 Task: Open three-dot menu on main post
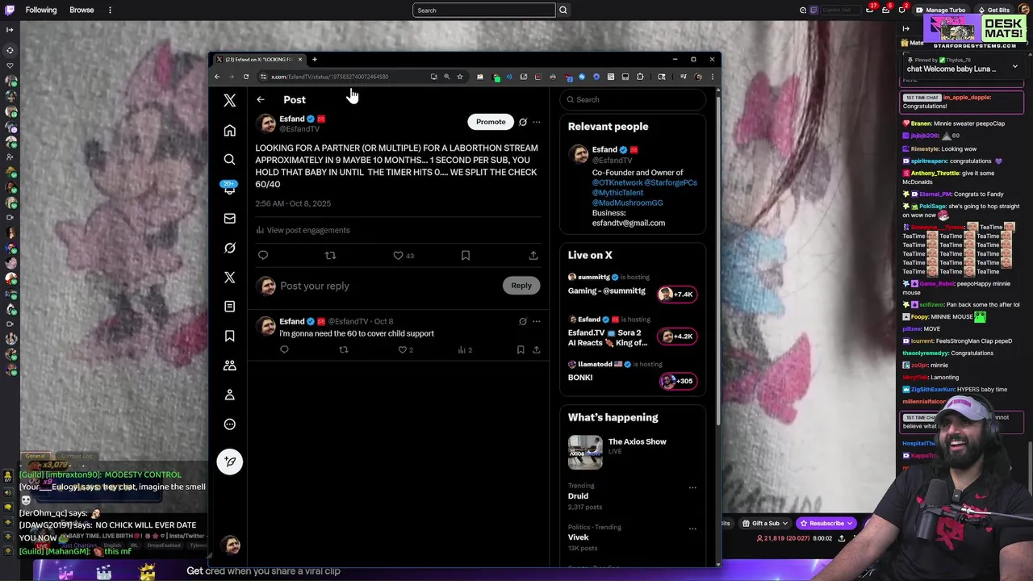pyautogui.click(x=537, y=122)
